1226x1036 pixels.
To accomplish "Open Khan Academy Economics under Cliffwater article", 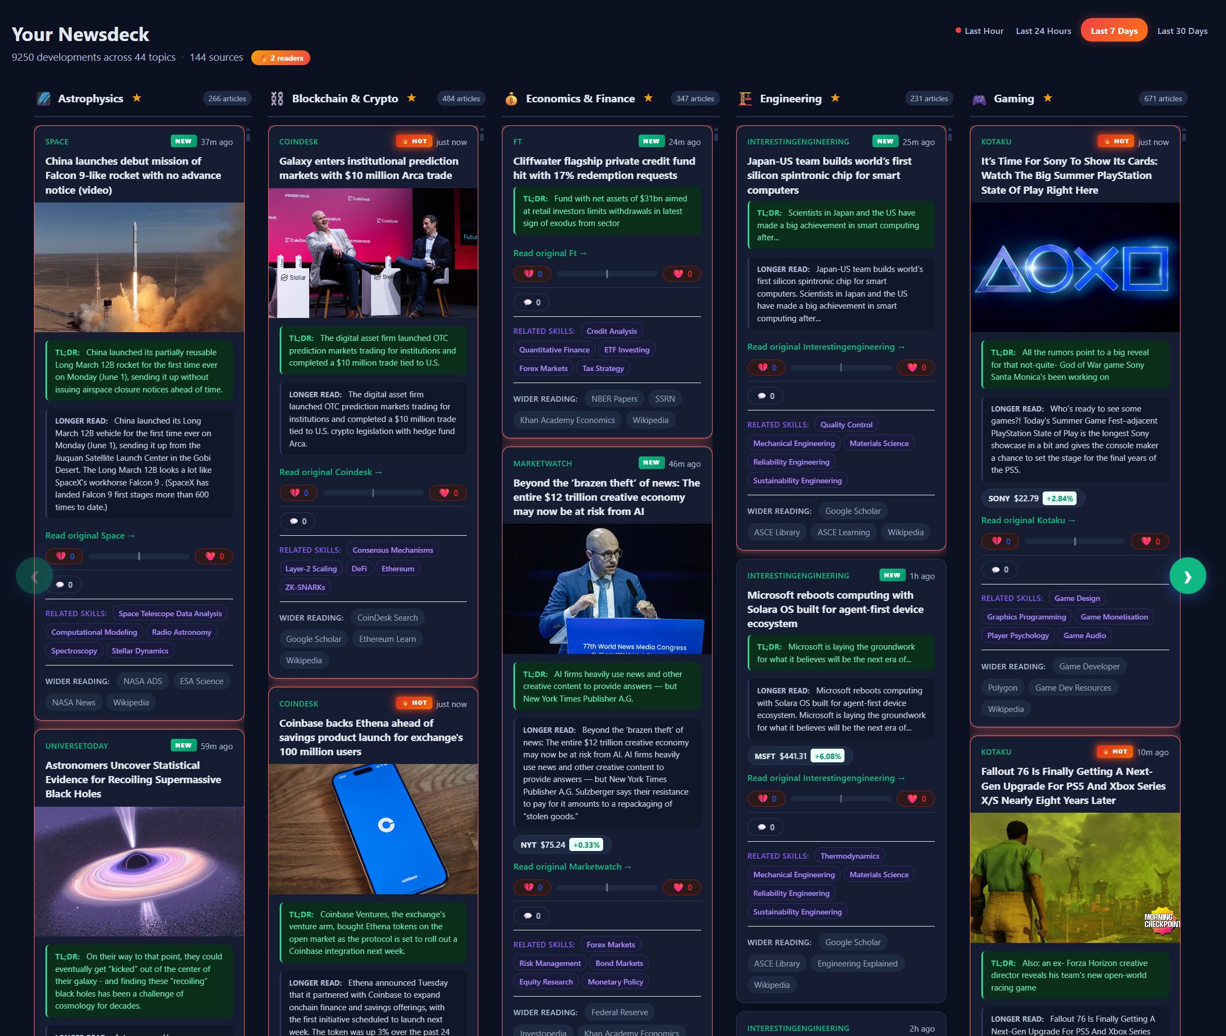I will [x=567, y=420].
